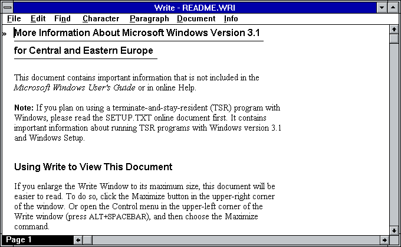
Task: Open the Paragraph menu
Action: coord(149,19)
